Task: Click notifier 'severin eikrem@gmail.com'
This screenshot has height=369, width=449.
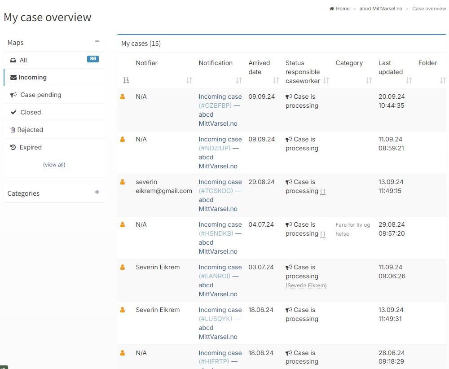Action: coord(164,186)
